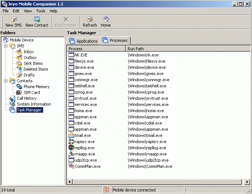Click the right arrow of horizontal scrollbar
This screenshot has width=252, height=194.
(247, 182)
